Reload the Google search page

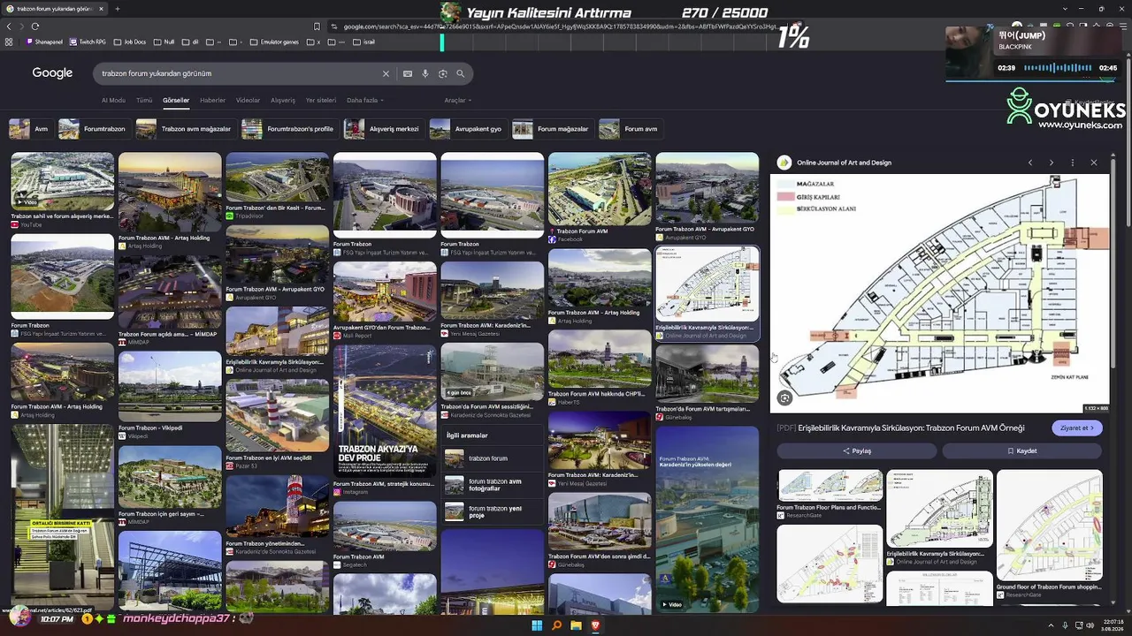pos(34,27)
